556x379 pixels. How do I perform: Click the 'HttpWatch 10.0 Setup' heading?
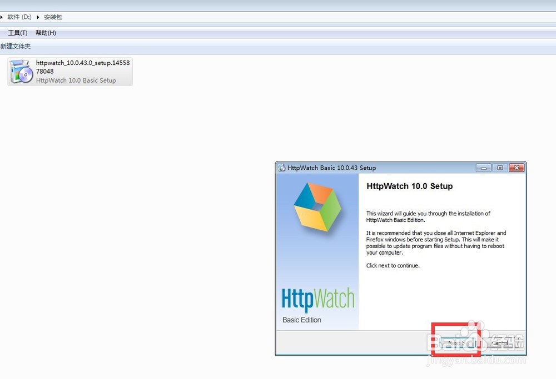(410, 186)
